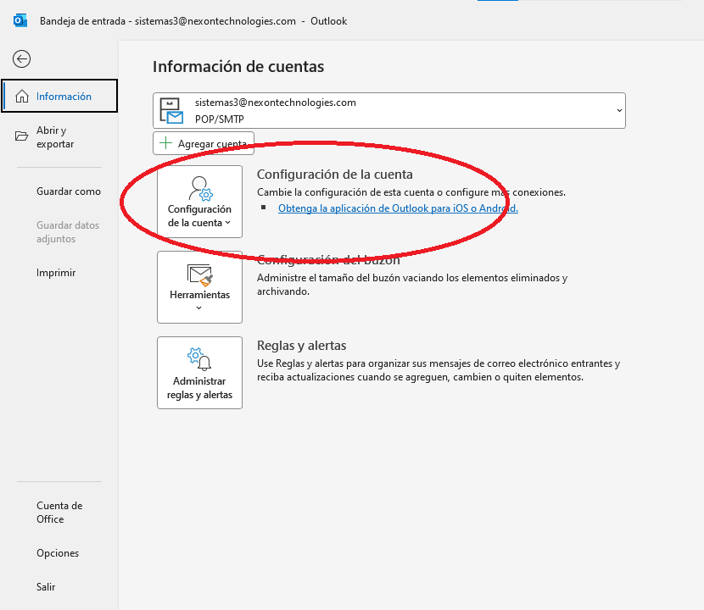Select Guardar datos adjuntos in sidebar
Image resolution: width=704 pixels, height=610 pixels.
click(x=68, y=232)
